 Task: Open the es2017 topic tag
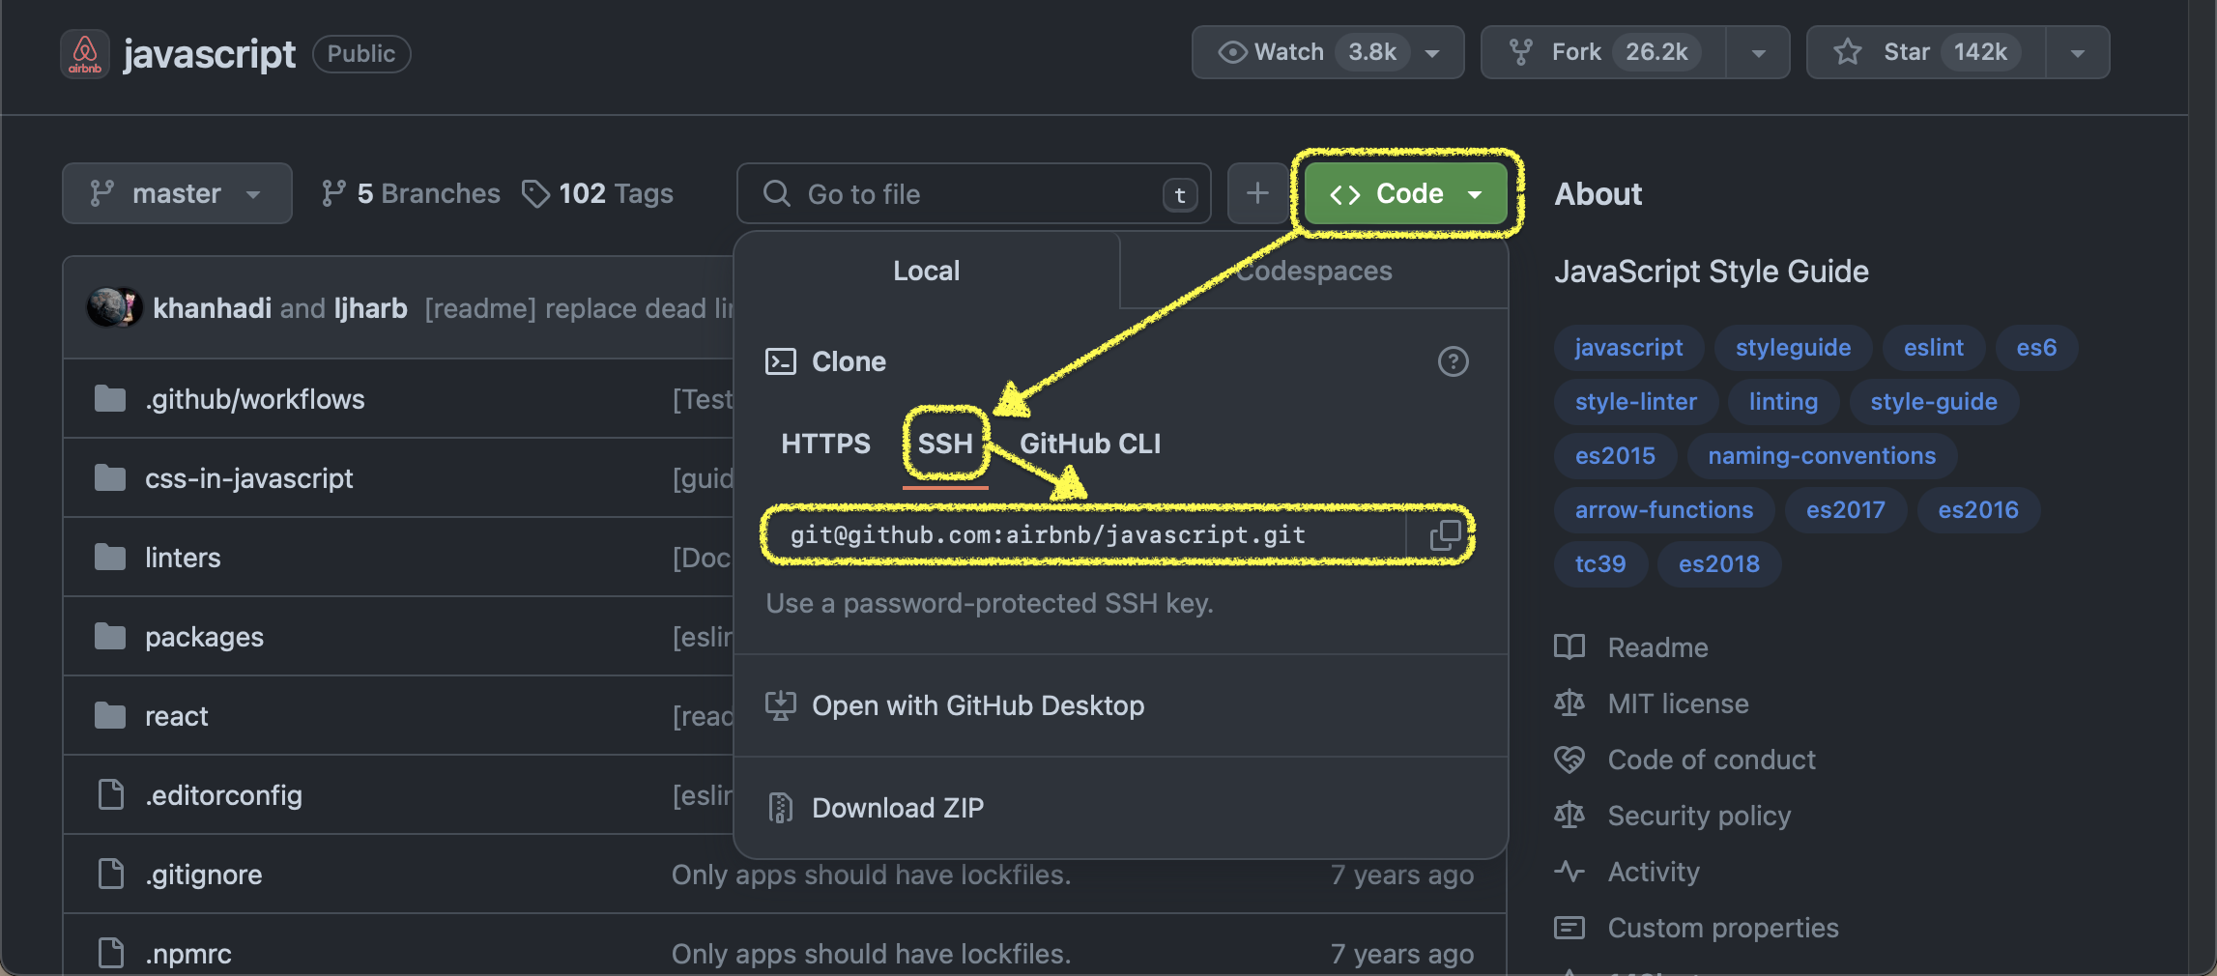coord(1845,509)
